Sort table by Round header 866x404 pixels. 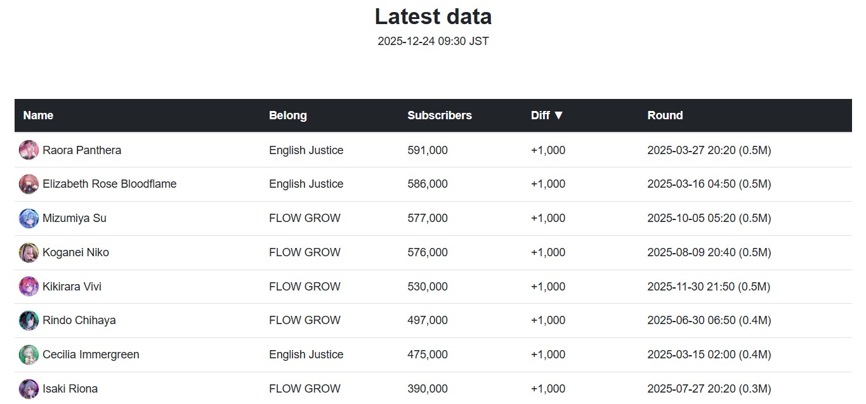click(x=665, y=115)
